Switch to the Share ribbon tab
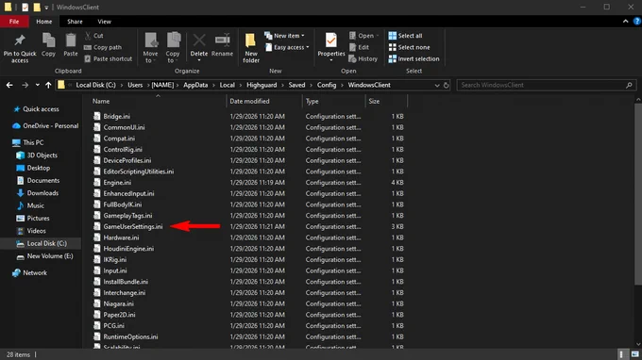The width and height of the screenshot is (642, 360). point(75,22)
